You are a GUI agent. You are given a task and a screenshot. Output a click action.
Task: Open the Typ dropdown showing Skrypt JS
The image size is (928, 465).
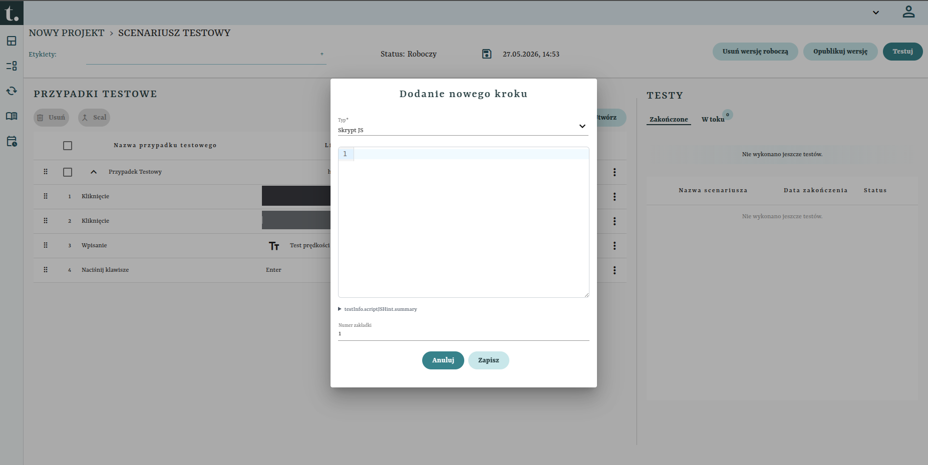[x=463, y=127]
